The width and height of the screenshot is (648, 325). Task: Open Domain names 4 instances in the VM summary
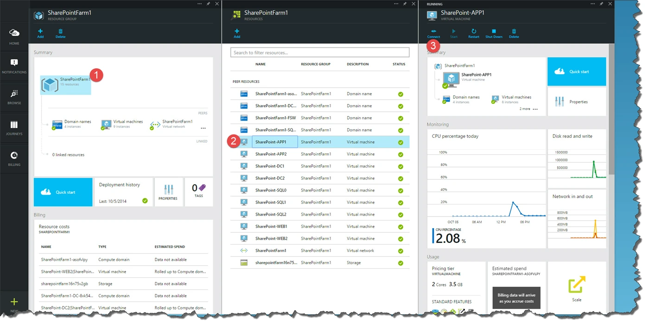[x=461, y=99]
